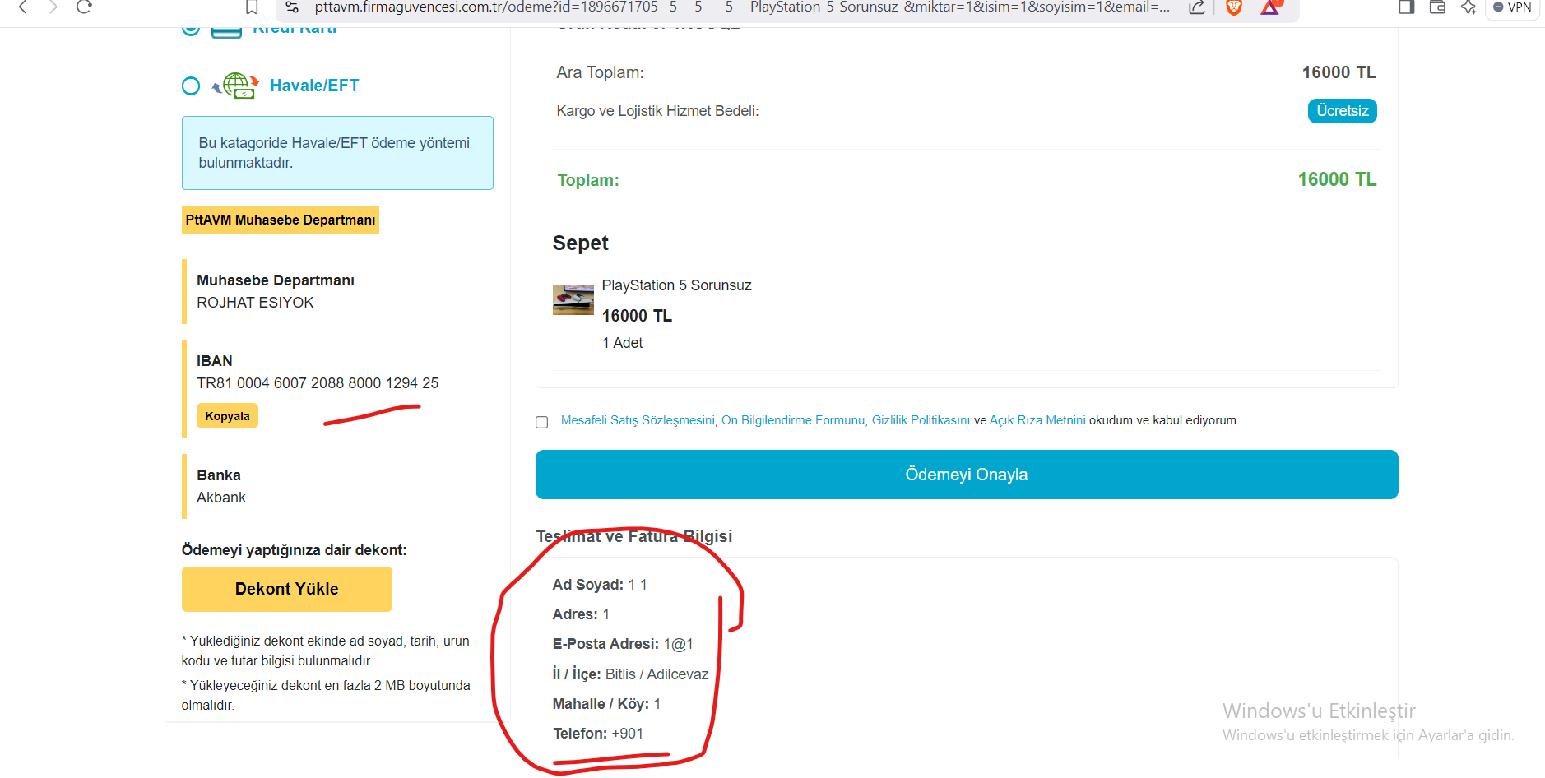Go forward in browser history

point(53,7)
